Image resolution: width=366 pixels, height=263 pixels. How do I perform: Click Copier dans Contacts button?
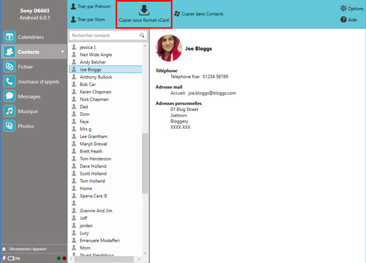tap(199, 14)
